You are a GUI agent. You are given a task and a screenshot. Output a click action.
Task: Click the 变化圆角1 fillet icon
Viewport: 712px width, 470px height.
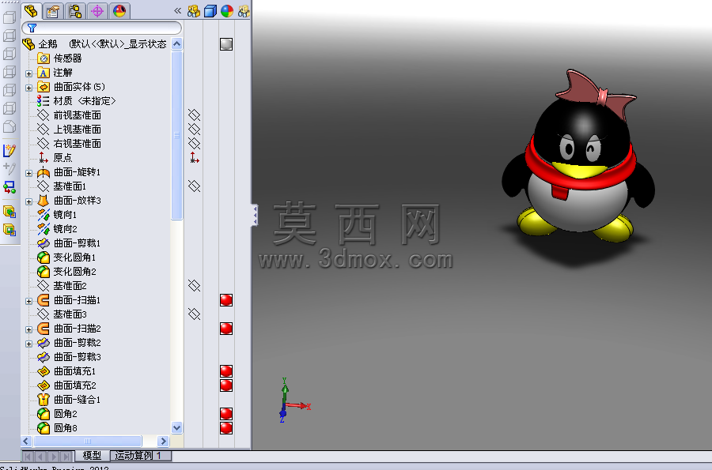point(44,258)
